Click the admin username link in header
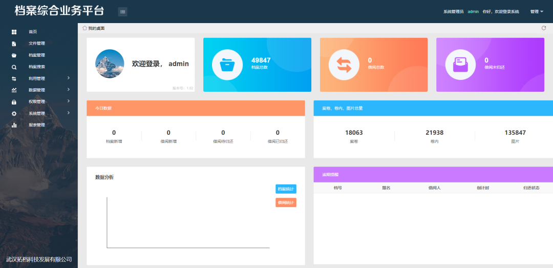 473,12
